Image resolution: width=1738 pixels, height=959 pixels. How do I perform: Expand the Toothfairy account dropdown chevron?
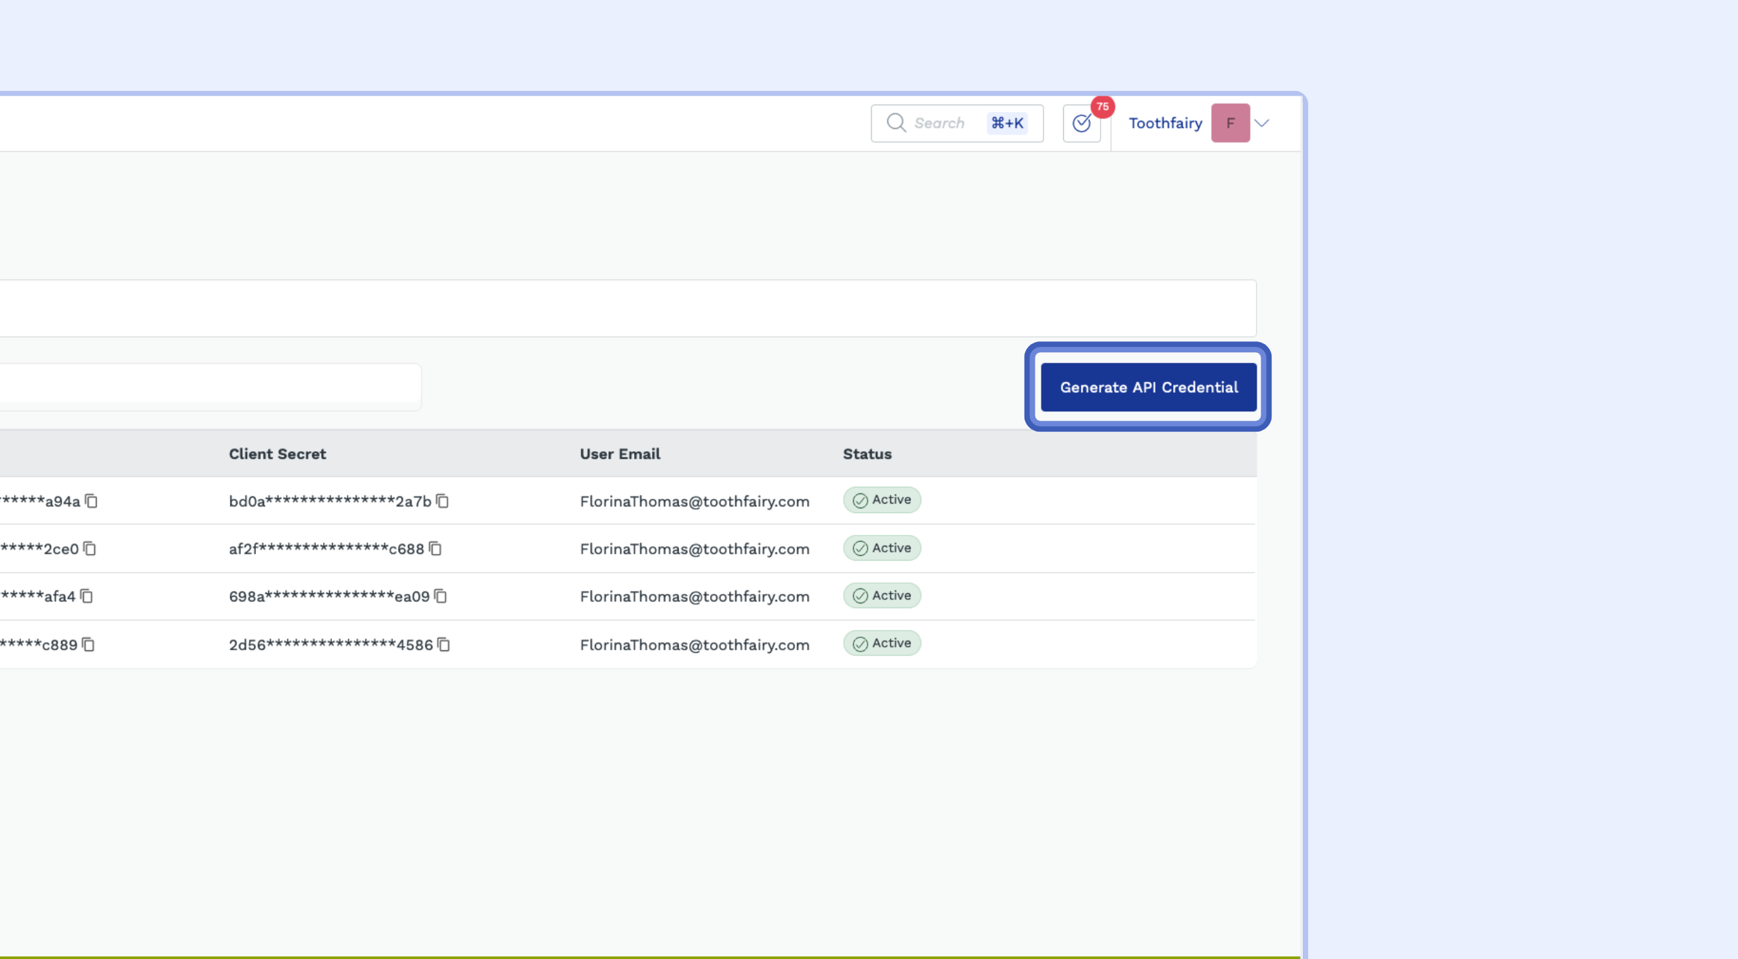[x=1262, y=123]
